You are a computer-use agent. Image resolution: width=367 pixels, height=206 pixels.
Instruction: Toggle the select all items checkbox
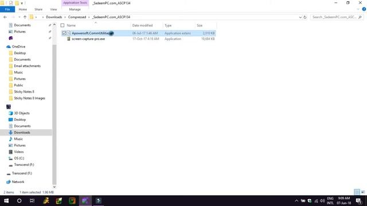click(63, 25)
